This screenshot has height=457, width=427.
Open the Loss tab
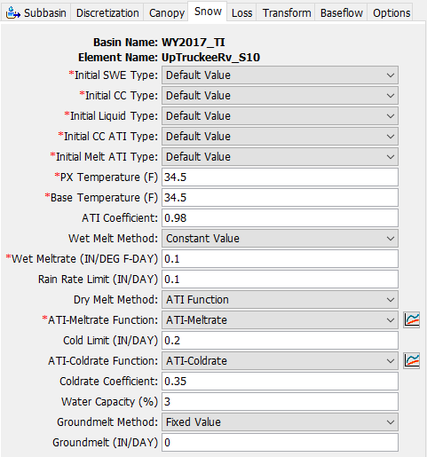[x=241, y=12]
